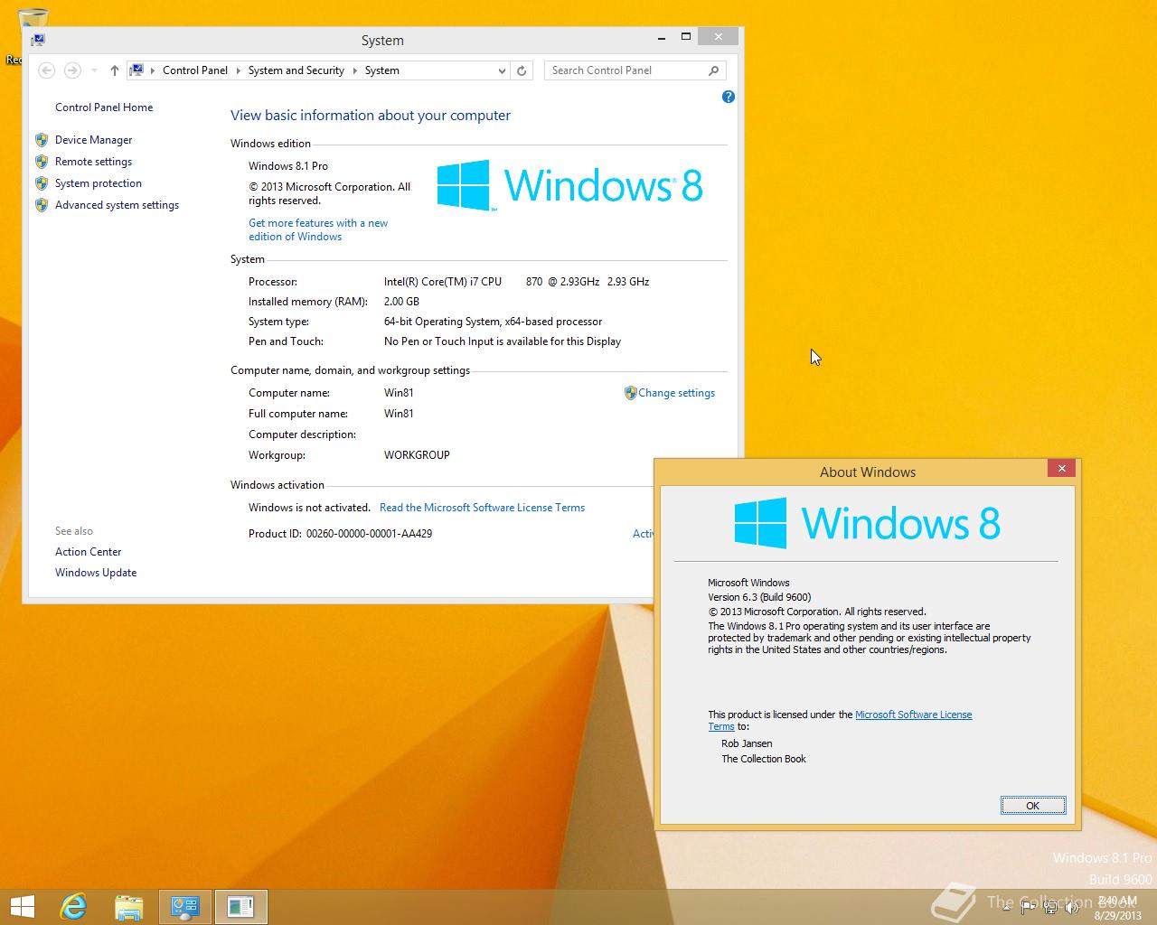Viewport: 1157px width, 925px height.
Task: Switch to About Windows taskbar button
Action: coord(241,907)
